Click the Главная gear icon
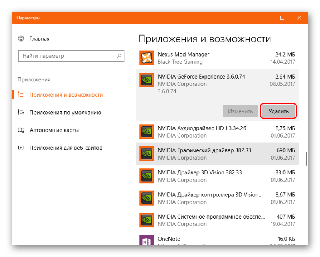The width and height of the screenshot is (320, 257). tap(21, 38)
